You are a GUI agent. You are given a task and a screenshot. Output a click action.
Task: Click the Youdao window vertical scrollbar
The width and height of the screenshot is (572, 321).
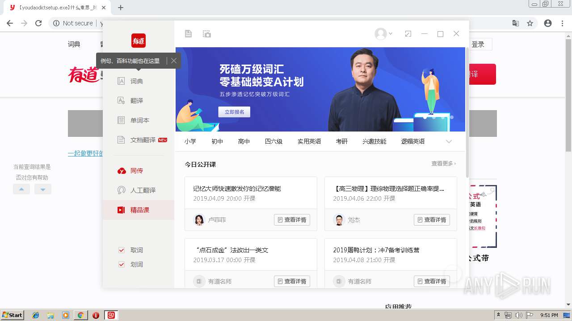(467, 113)
